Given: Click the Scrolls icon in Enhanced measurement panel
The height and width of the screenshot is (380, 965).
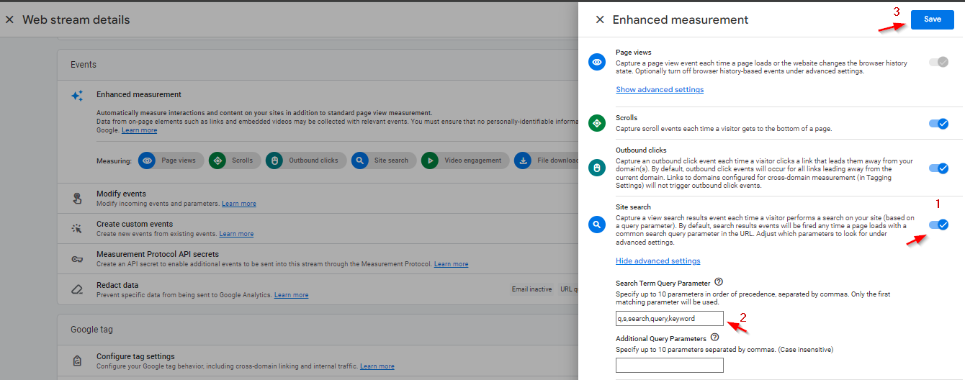Looking at the screenshot, I should pos(597,123).
